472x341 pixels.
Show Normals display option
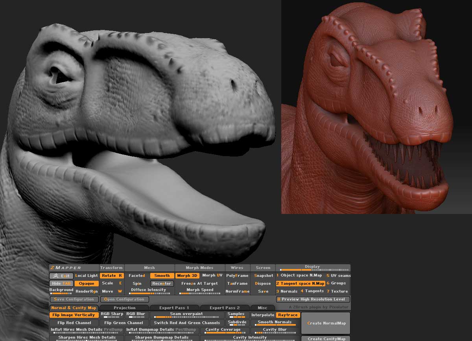tap(288, 291)
